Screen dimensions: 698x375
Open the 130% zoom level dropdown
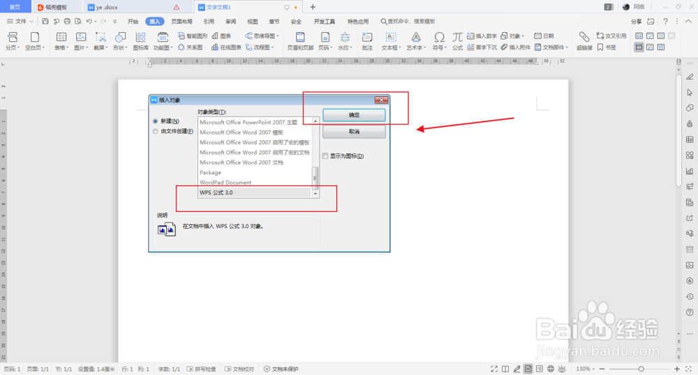click(x=585, y=369)
